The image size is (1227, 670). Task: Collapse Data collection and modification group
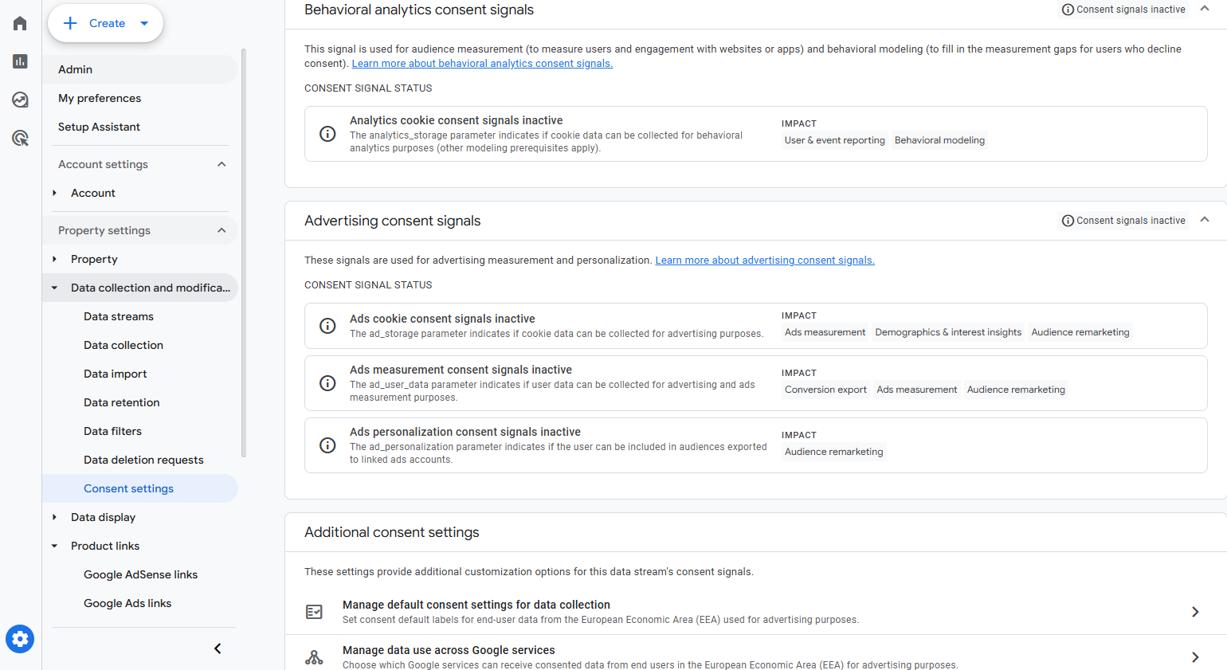pos(54,288)
